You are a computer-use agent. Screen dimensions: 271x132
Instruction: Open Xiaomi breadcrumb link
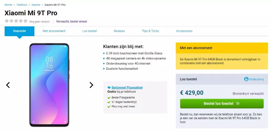[x=36, y=5]
